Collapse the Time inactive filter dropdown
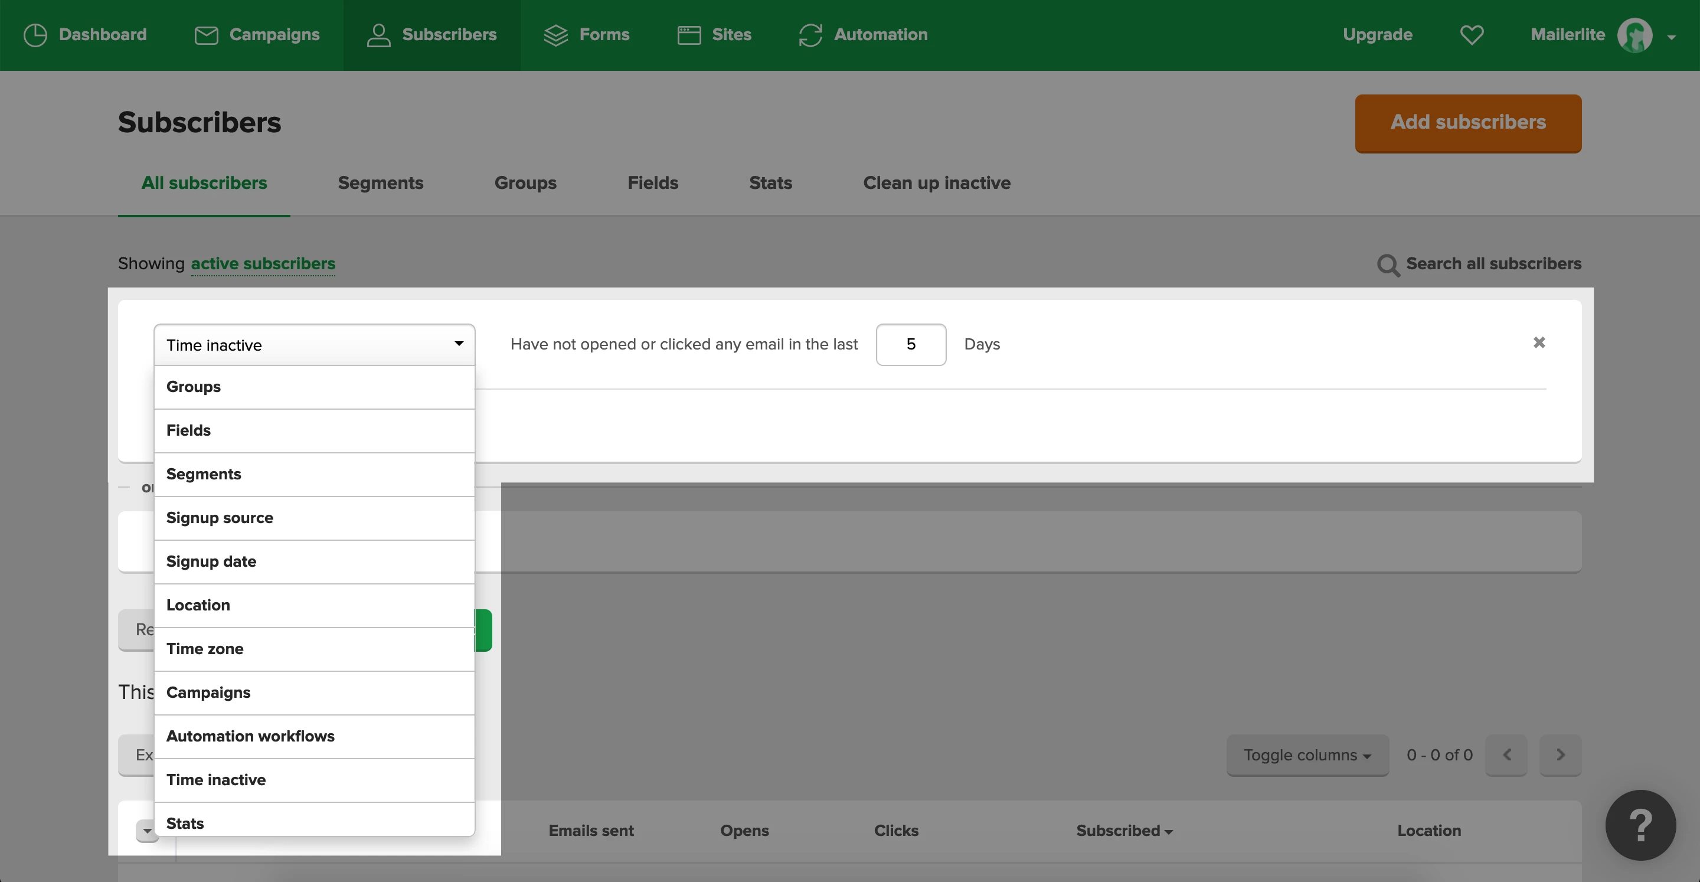This screenshot has width=1700, height=882. point(314,345)
